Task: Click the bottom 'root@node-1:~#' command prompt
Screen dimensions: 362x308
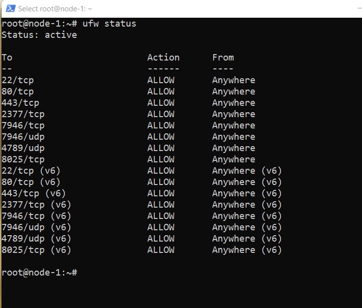Action: (x=39, y=273)
